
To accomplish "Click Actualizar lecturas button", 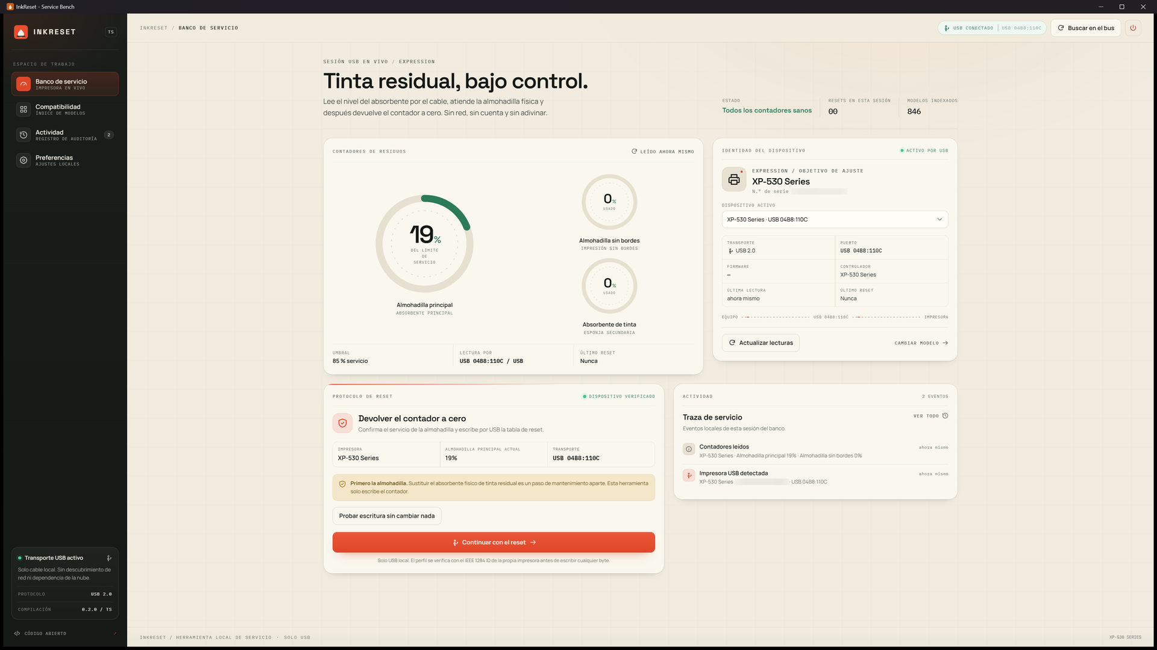I will [760, 343].
